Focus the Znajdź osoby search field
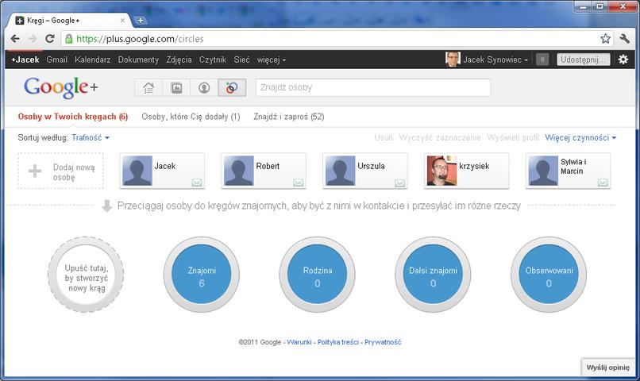Viewport: 640px width, 381px height. click(x=373, y=87)
